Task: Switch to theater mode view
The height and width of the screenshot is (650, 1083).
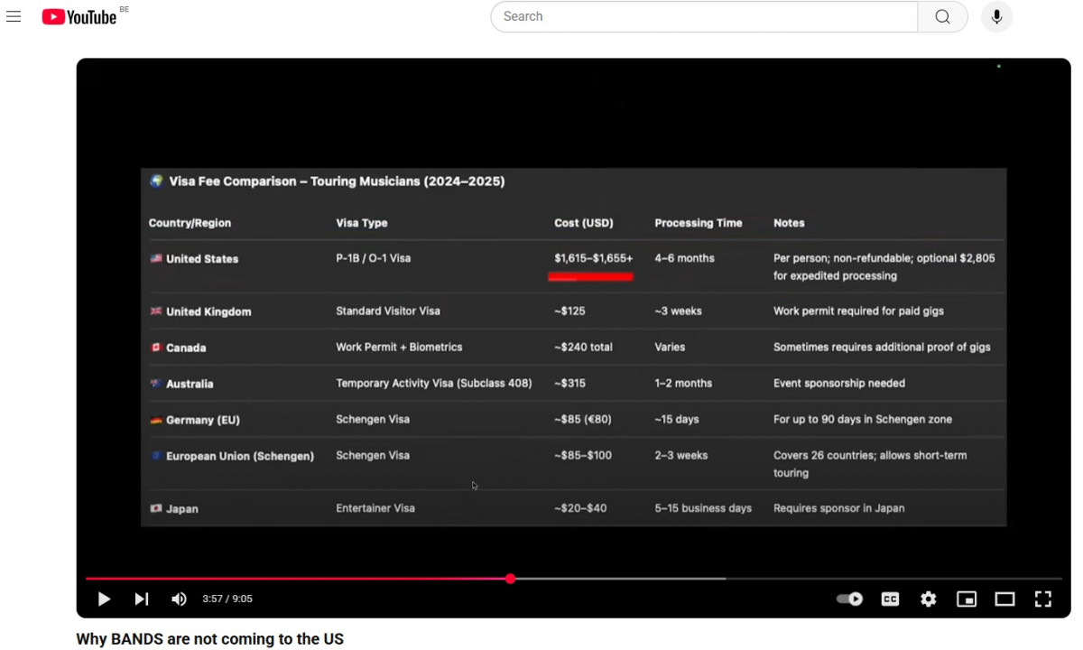Action: pyautogui.click(x=1004, y=599)
